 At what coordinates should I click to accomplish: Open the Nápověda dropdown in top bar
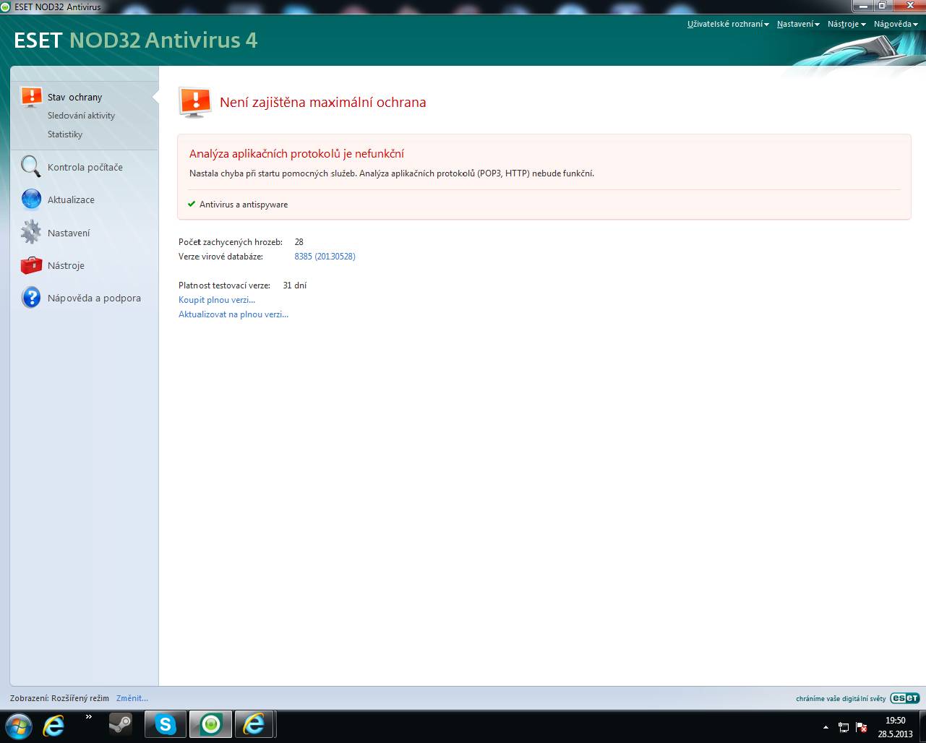click(x=896, y=24)
